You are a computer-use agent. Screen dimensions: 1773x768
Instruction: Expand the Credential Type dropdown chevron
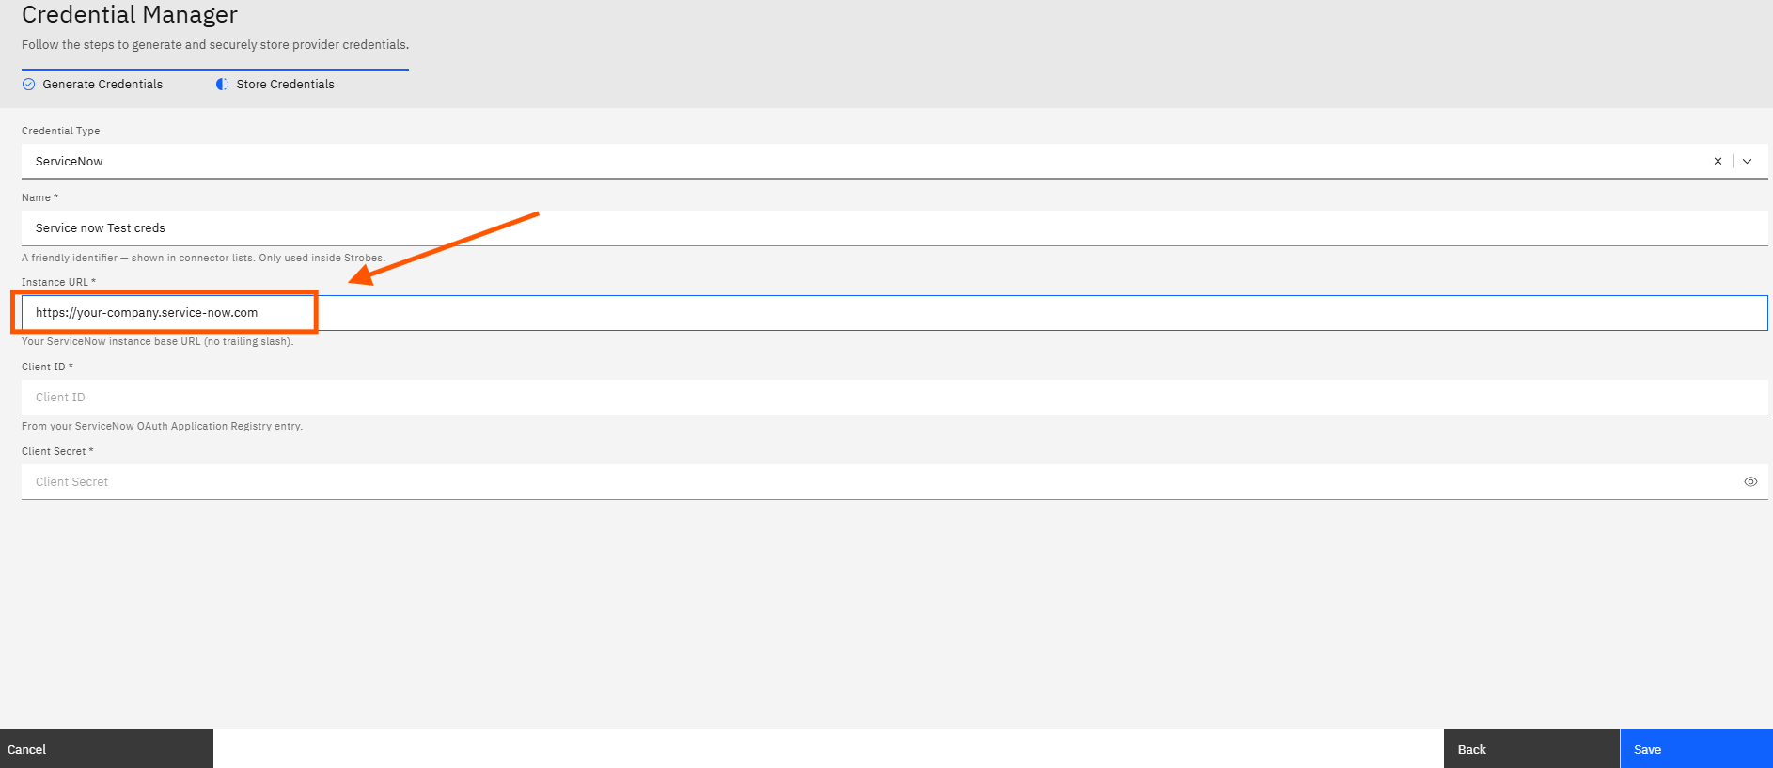point(1747,161)
